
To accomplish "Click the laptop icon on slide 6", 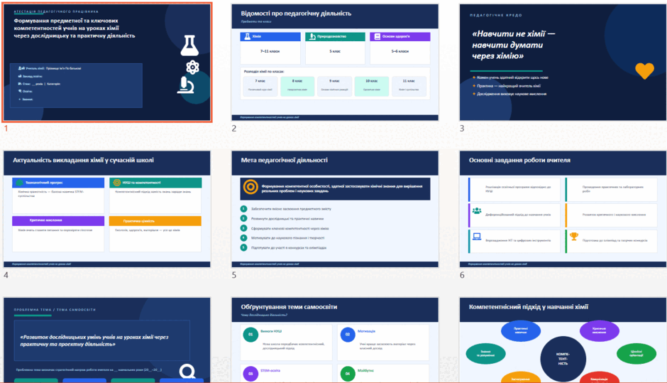I will [477, 237].
